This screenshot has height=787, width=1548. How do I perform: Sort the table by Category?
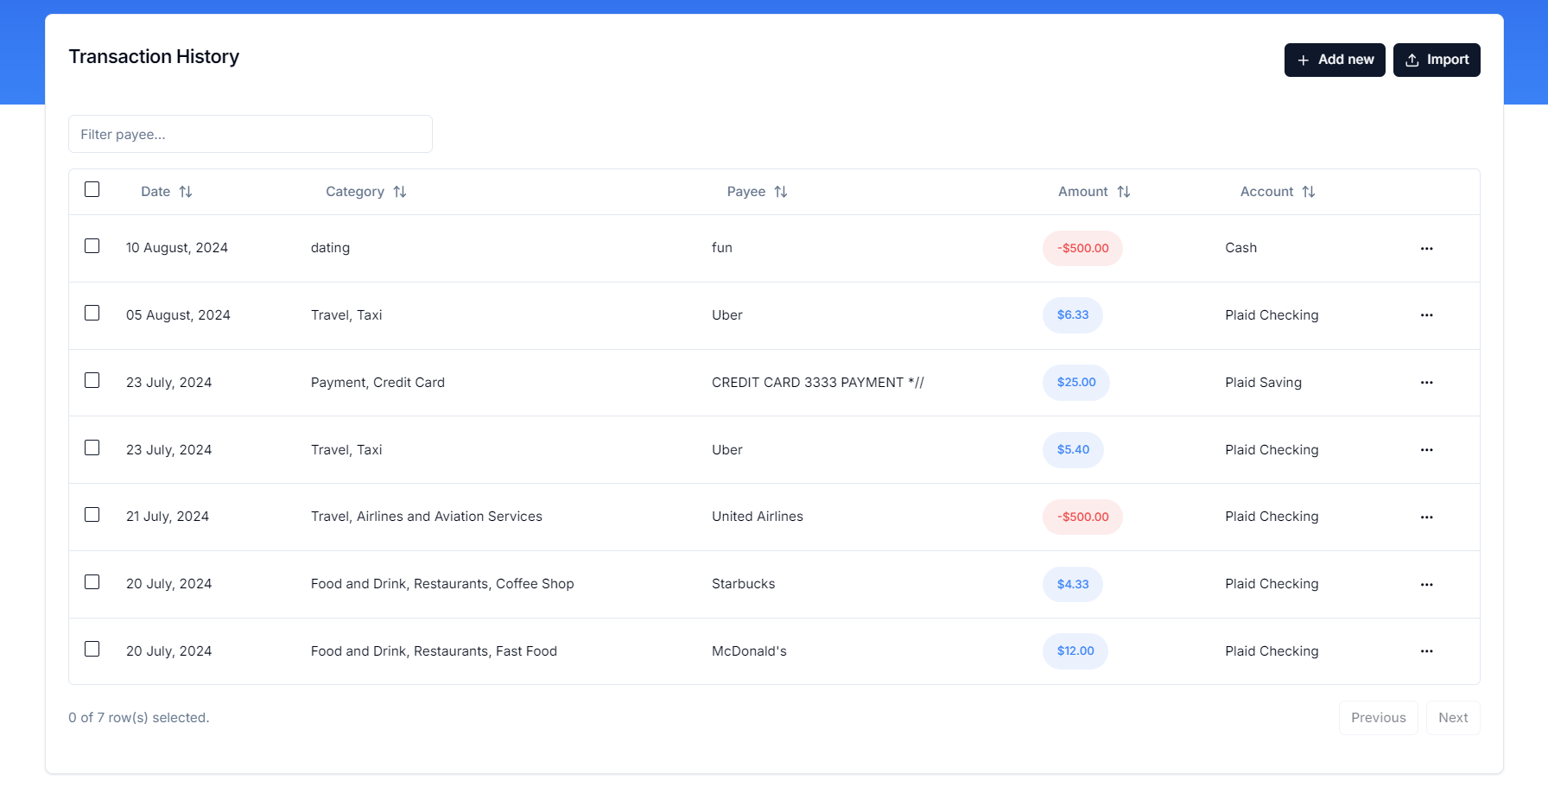coord(366,192)
